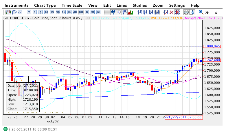Click the bold red X delete all icon

point(177,12)
